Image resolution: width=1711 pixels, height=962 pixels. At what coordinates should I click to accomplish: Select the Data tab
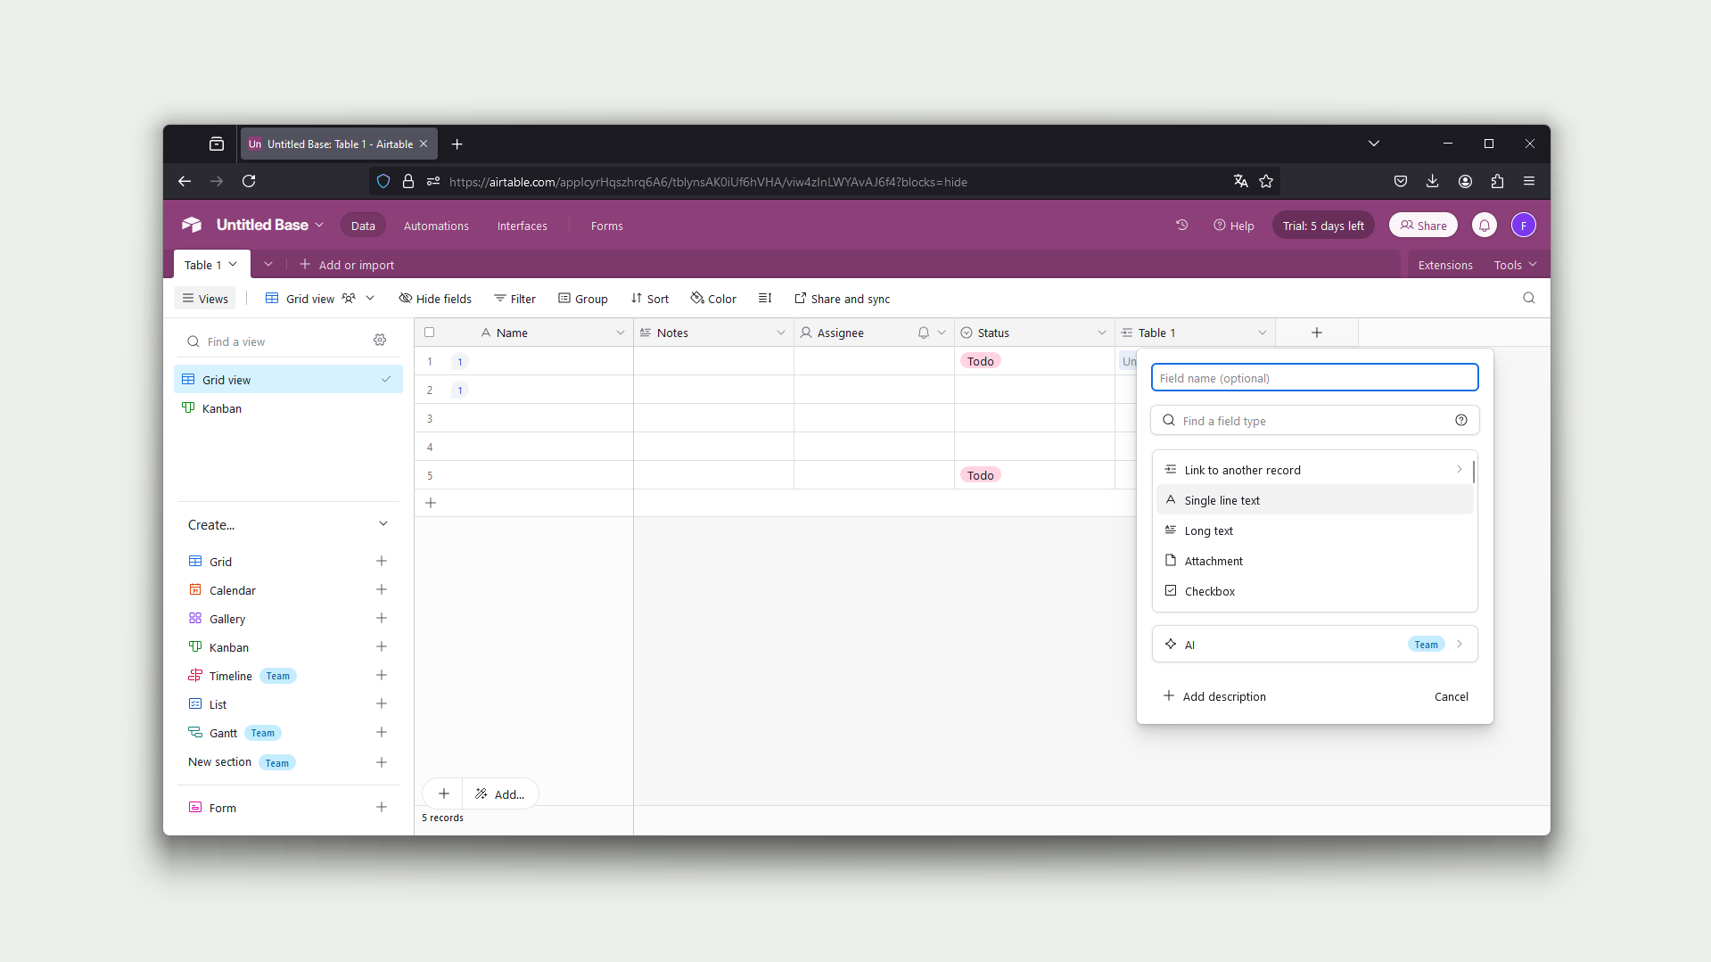click(363, 226)
